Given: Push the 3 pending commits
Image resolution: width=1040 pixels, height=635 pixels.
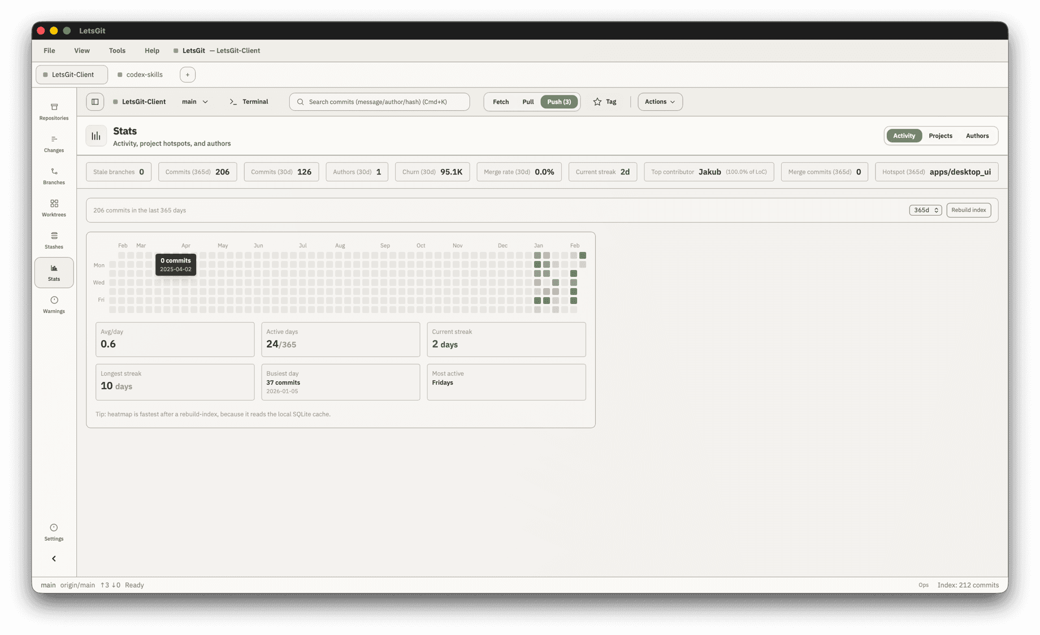Looking at the screenshot, I should tap(559, 102).
